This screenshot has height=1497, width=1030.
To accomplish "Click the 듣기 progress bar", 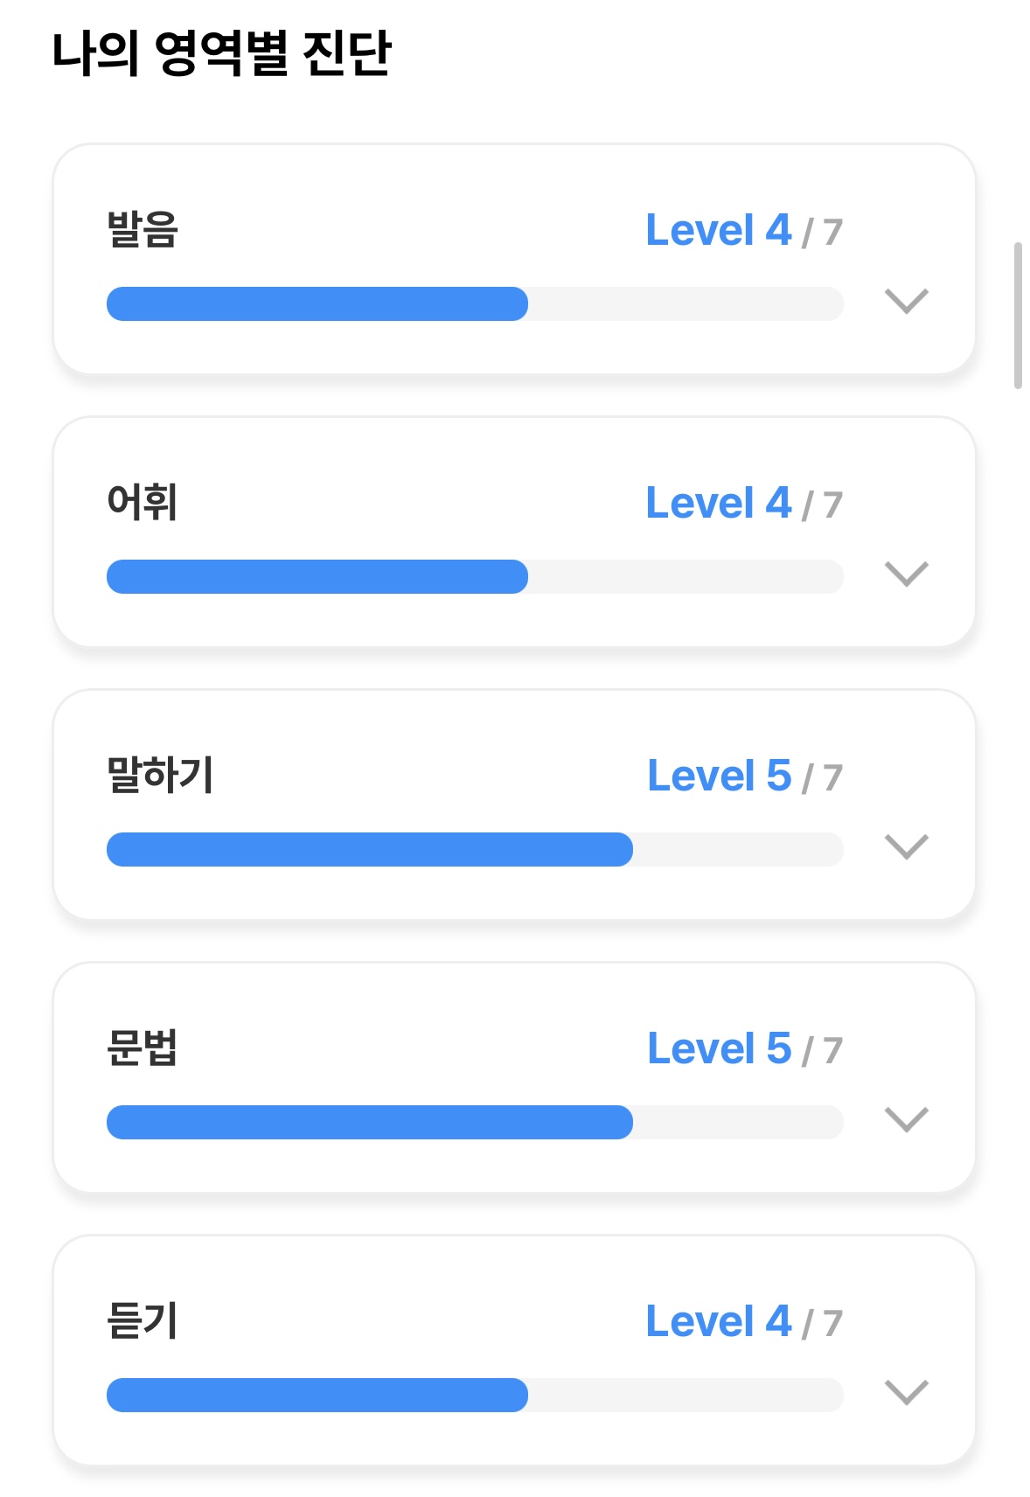I will click(475, 1395).
